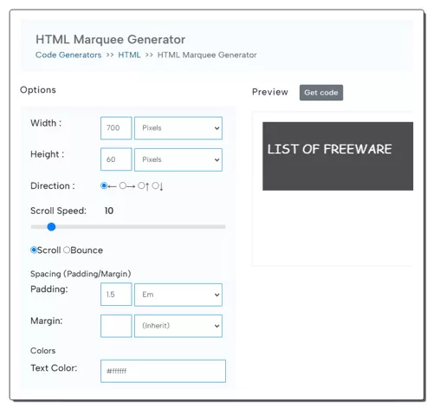Click the Height : label
This screenshot has width=433, height=409.
(47, 154)
